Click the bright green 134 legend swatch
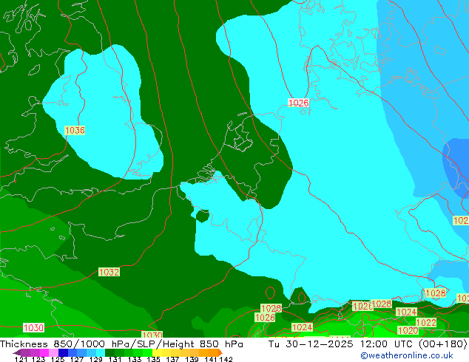The height and width of the screenshot is (362, 469). coord(147,352)
